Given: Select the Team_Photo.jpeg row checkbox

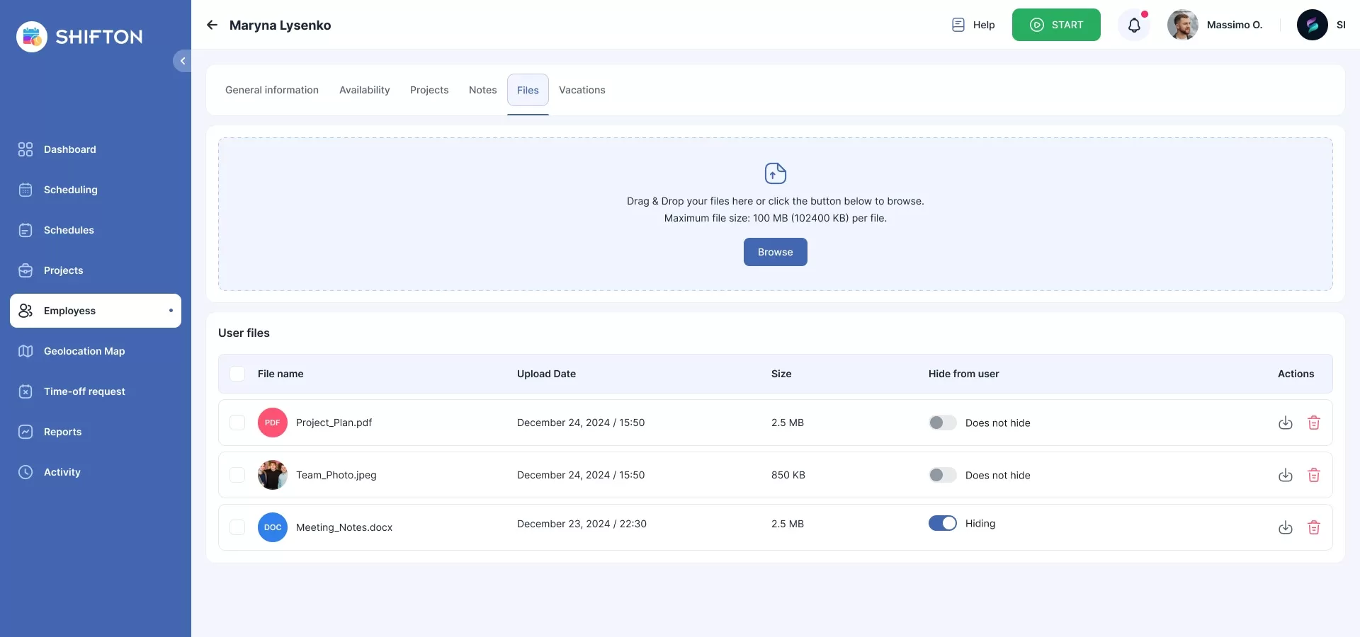Looking at the screenshot, I should point(237,476).
